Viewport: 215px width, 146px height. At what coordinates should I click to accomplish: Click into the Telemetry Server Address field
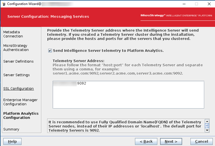pos(128,96)
